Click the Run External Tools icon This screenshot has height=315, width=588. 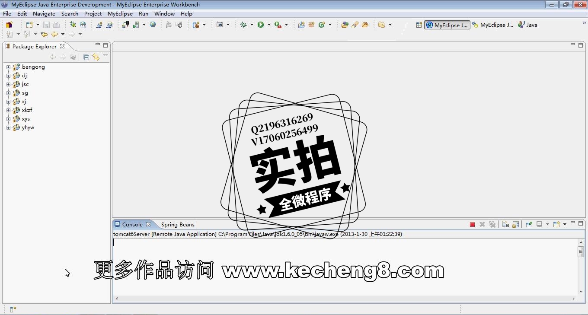pyautogui.click(x=278, y=25)
